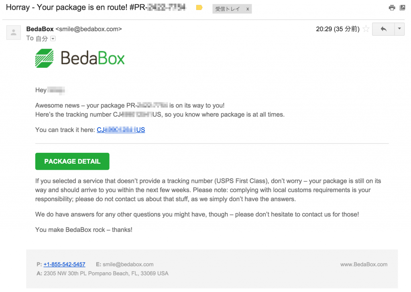Click the green striped BedaBox logo square
The image size is (411, 292).
coord(44,57)
